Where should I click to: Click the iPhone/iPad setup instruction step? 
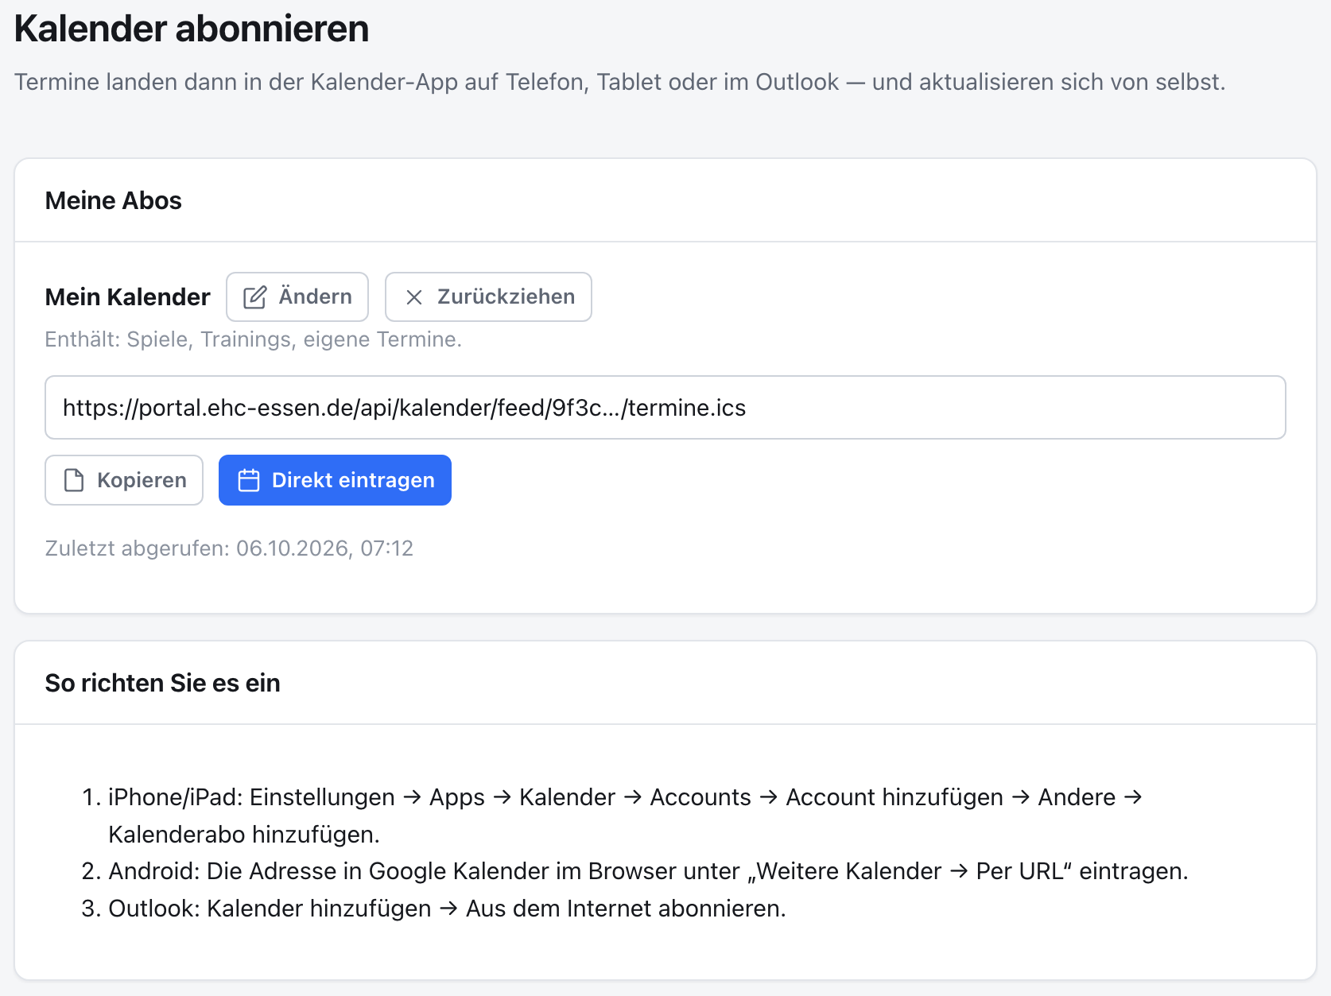click(x=625, y=816)
